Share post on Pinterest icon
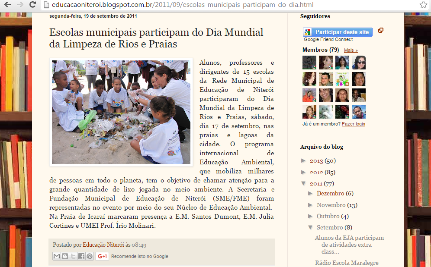The image size is (431, 267). click(90, 256)
